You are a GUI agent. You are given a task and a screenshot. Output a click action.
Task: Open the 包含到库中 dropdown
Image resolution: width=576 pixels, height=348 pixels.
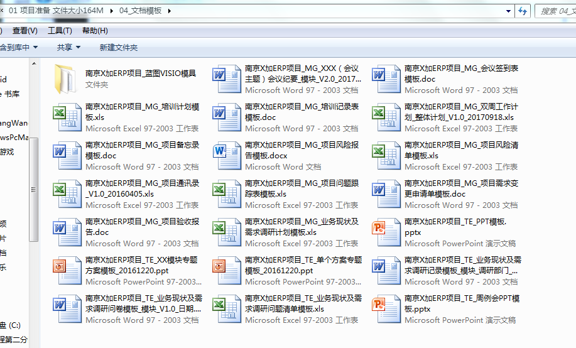click(18, 47)
